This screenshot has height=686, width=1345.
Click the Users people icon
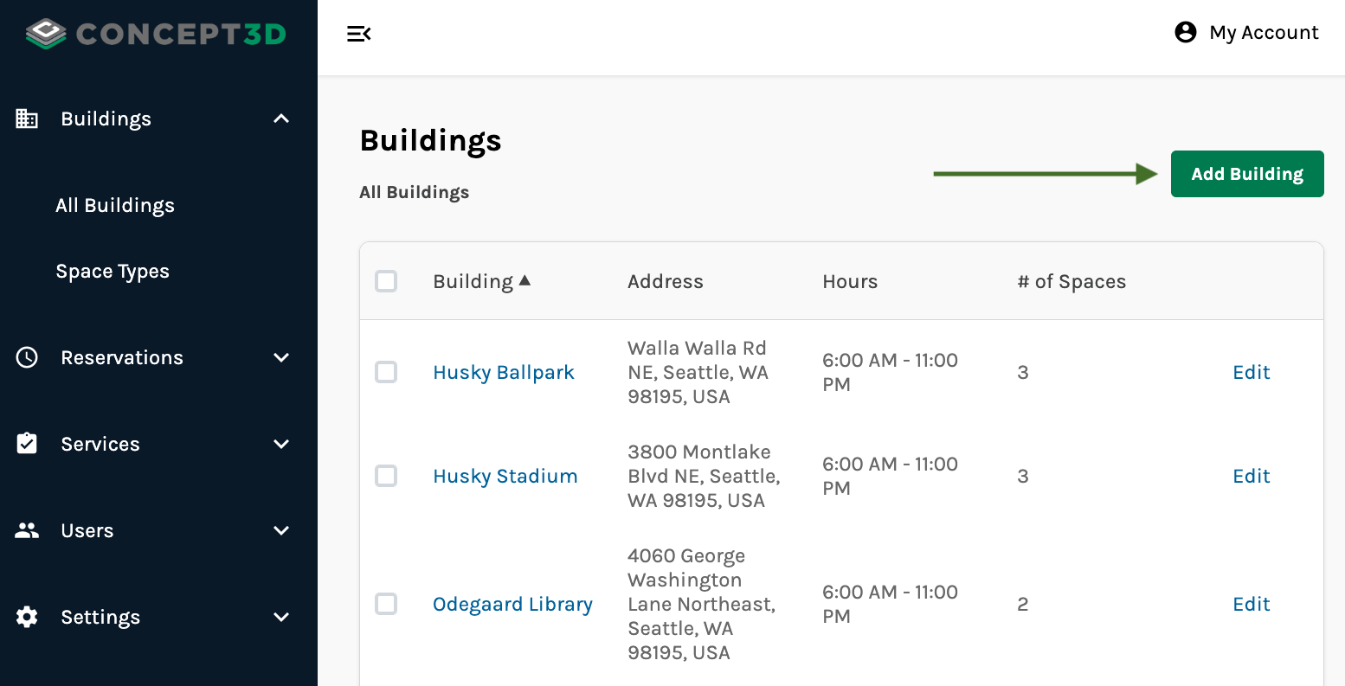[x=27, y=530]
